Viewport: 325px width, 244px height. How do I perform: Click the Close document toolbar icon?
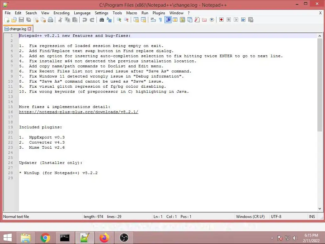(x=36, y=20)
